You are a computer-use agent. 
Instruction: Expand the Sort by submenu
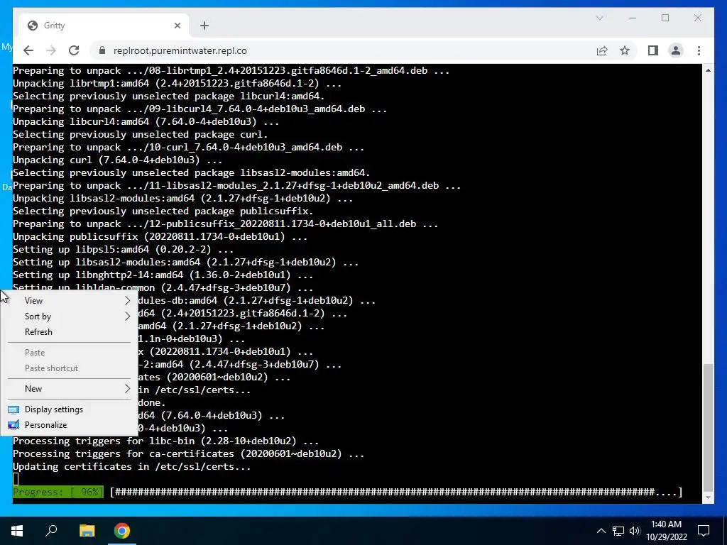click(70, 316)
